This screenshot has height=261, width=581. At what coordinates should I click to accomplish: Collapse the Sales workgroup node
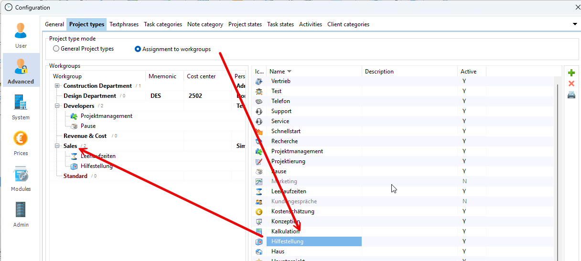[x=57, y=146]
